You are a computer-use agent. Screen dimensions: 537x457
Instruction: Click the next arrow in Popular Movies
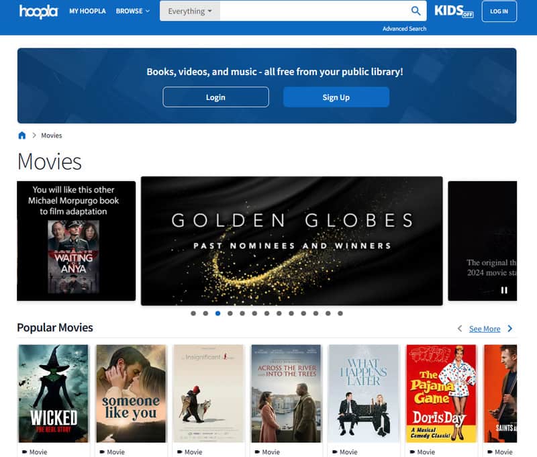[510, 329]
